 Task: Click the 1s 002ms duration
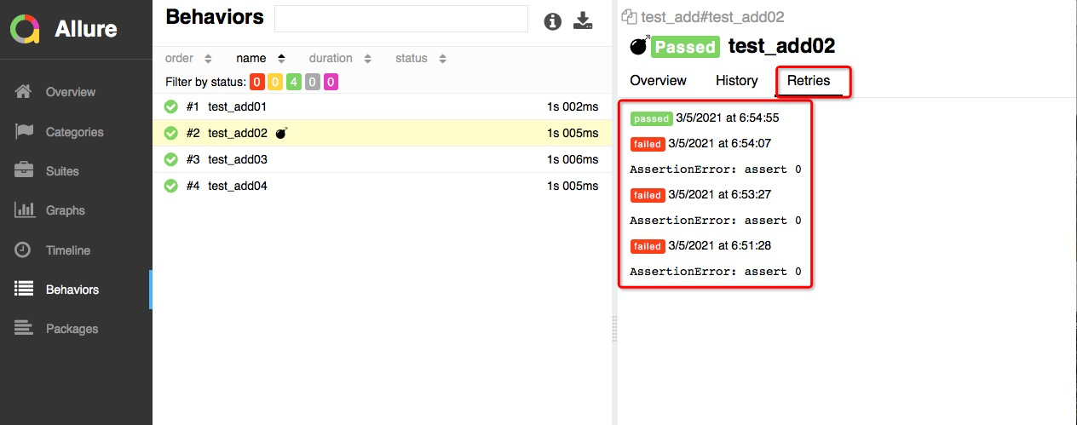tap(574, 106)
